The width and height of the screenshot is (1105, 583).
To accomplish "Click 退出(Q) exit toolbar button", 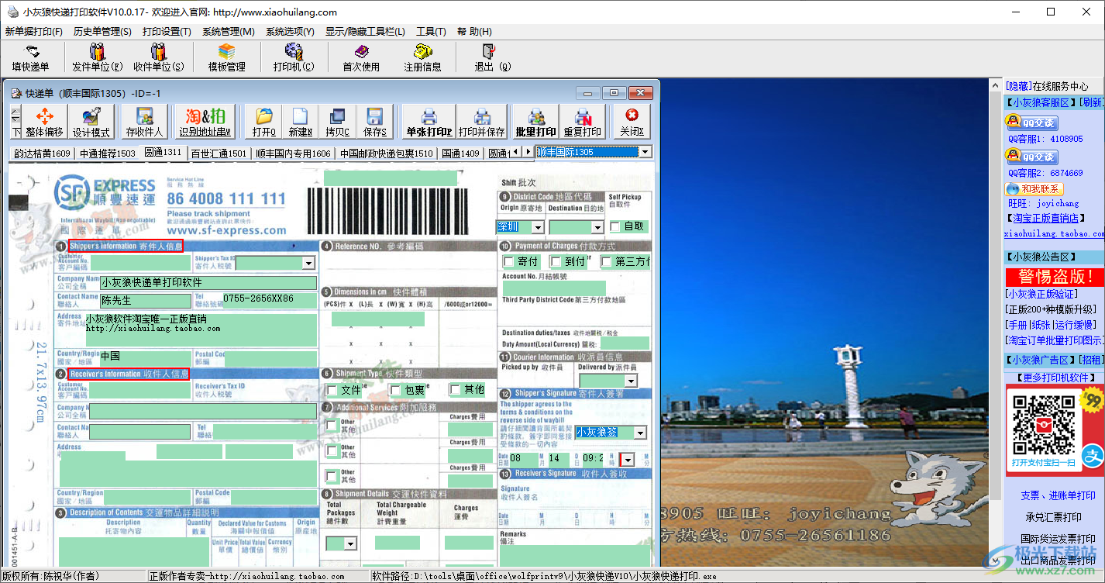I will point(493,58).
